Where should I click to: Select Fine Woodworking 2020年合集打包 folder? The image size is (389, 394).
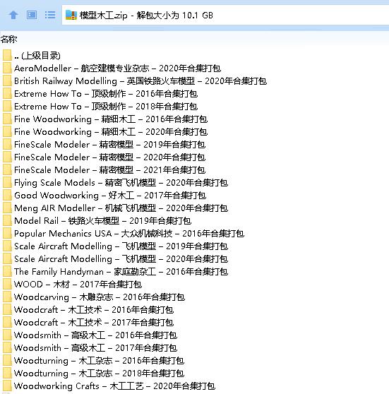[111, 132]
